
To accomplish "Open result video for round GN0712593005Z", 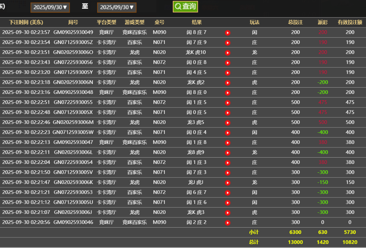I will pyautogui.click(x=228, y=43).
